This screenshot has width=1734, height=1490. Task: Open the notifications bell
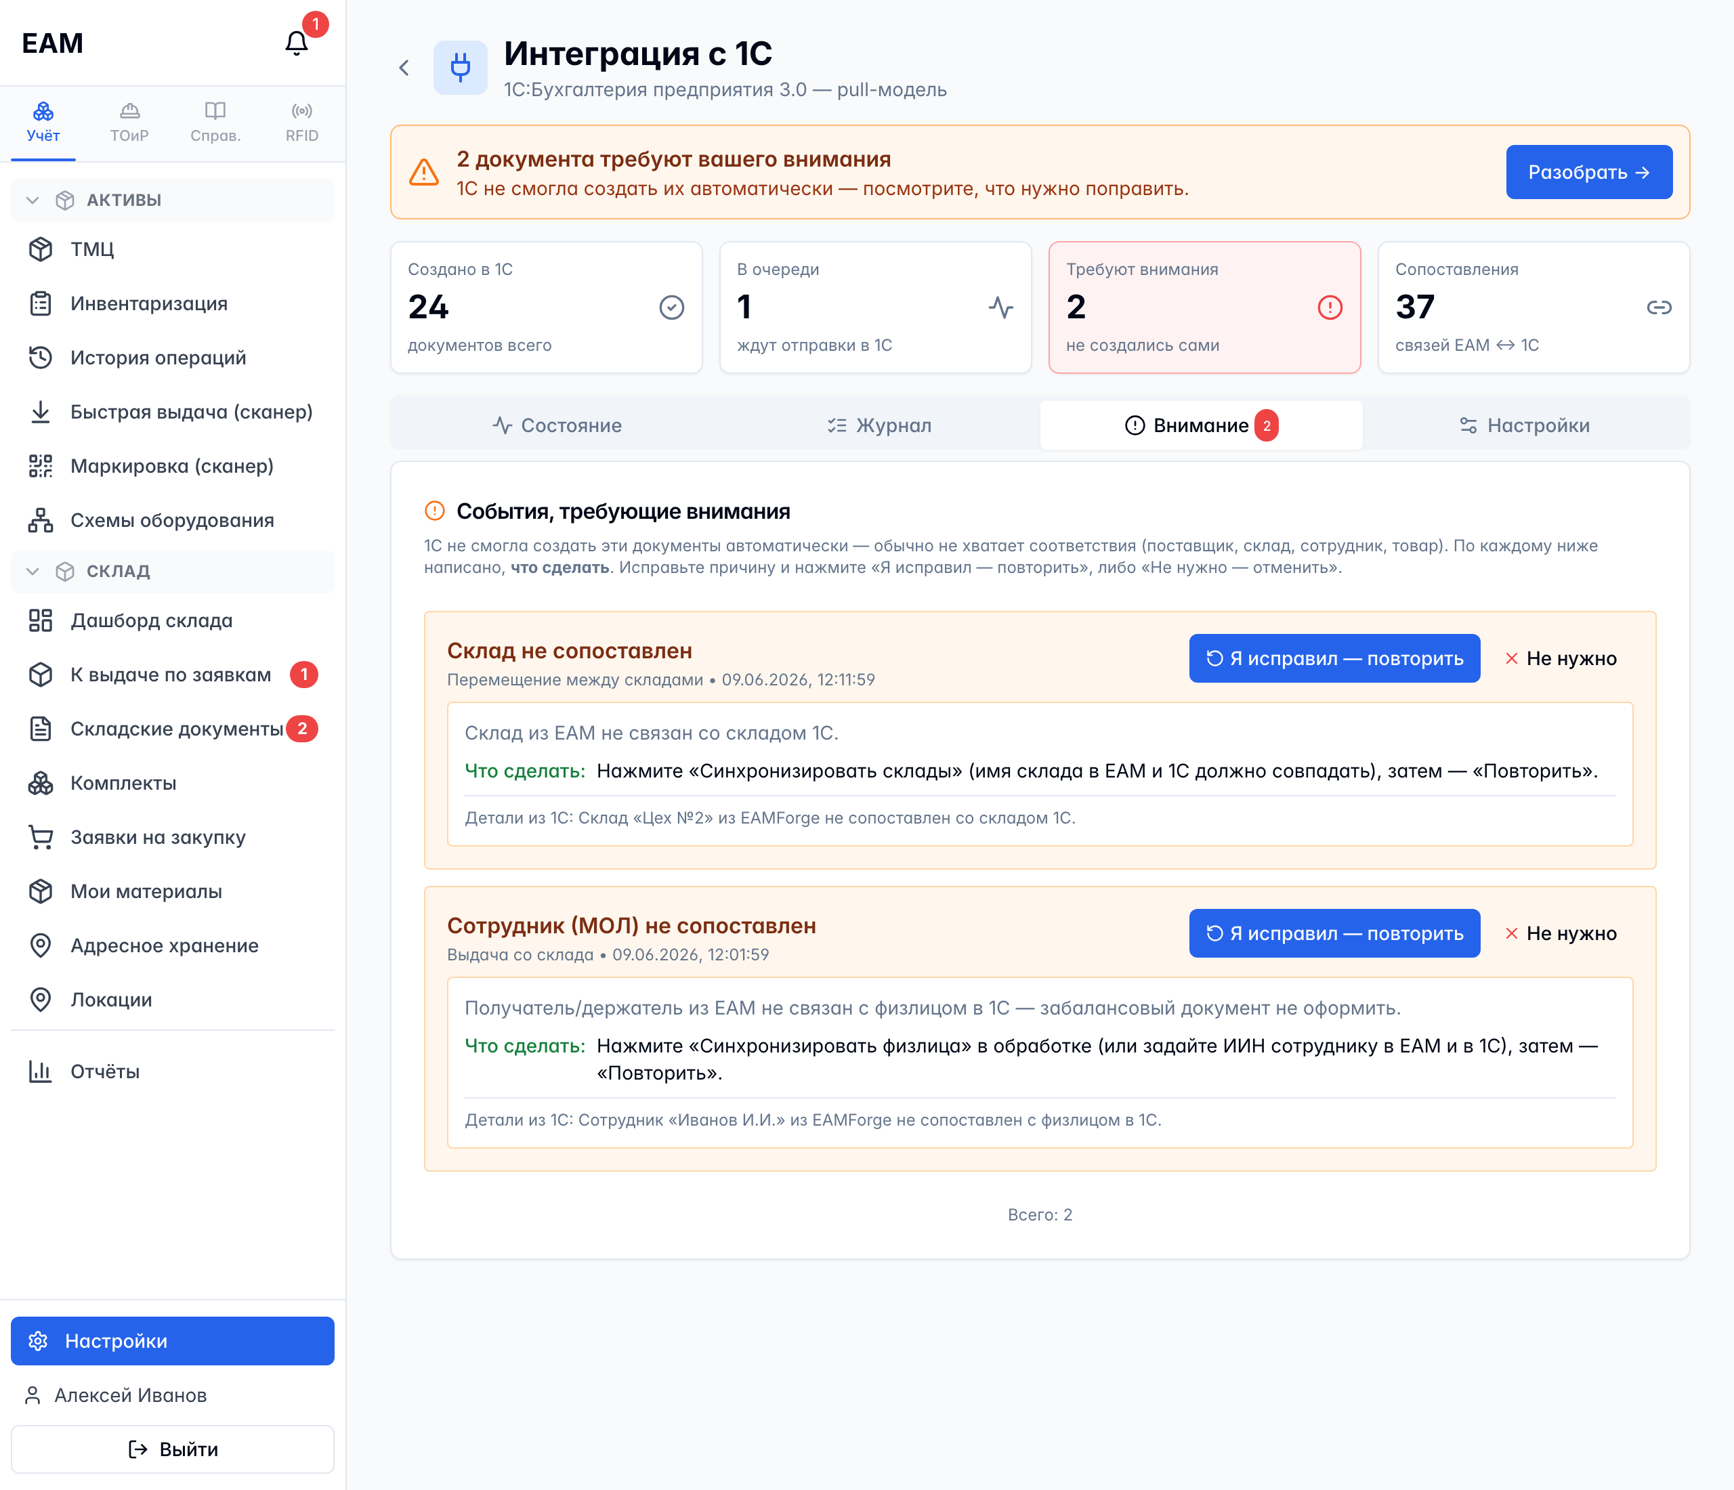296,43
